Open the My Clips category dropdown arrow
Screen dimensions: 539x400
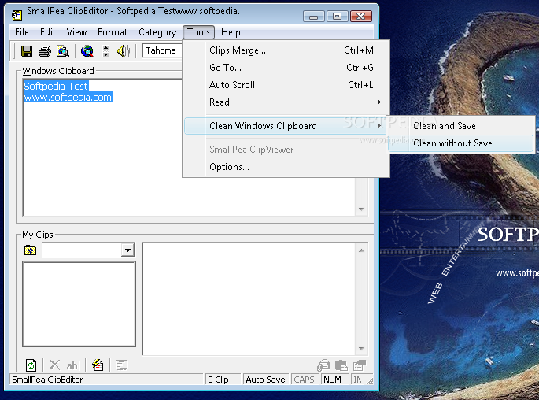point(128,250)
